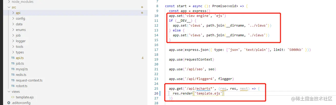
Task: Expand the job folder chevron
Action: [13, 35]
